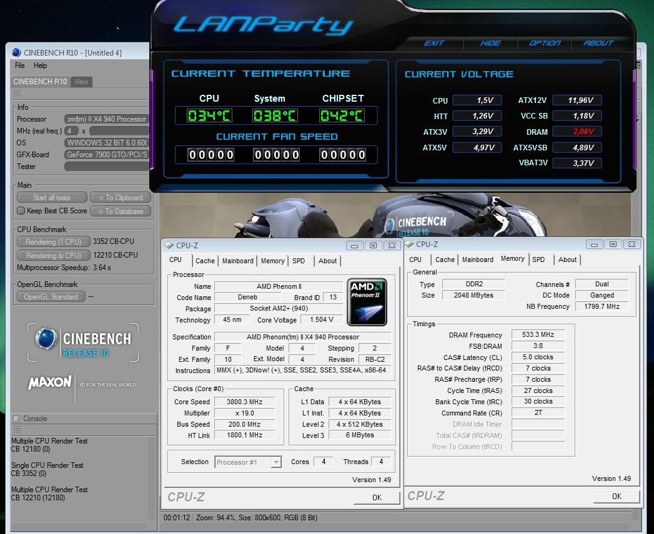Click the grip handle below CINEBENCH R10 tab
This screenshot has height=534, width=654.
tap(17, 94)
